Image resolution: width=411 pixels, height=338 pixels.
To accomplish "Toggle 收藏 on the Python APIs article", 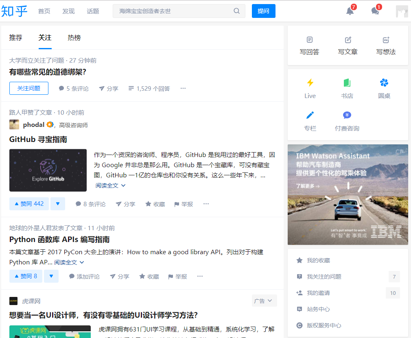I will (149, 276).
